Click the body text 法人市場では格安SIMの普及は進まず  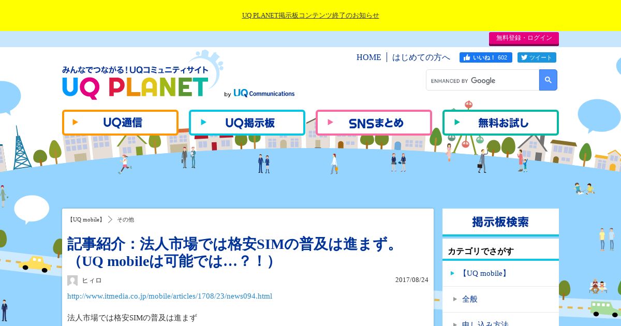pos(132,318)
